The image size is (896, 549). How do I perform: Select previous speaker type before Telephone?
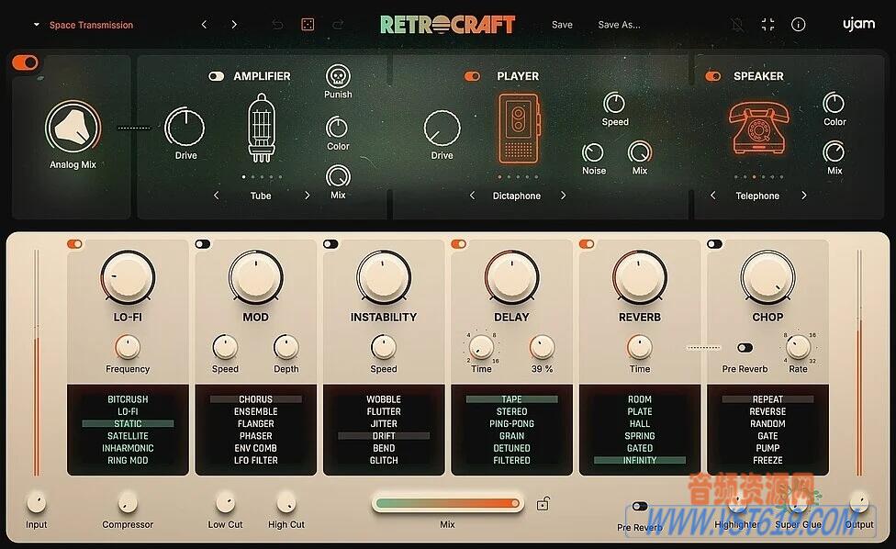[712, 196]
